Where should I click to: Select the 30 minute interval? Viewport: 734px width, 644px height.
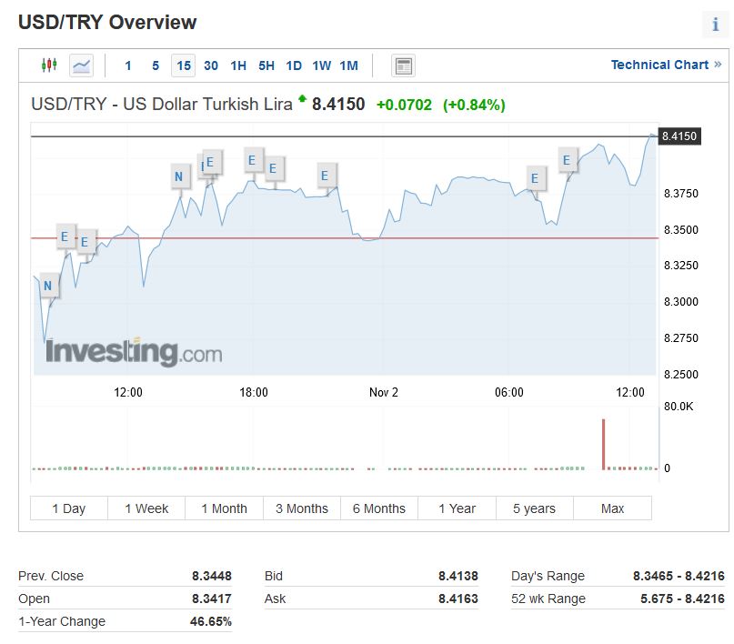pos(211,65)
